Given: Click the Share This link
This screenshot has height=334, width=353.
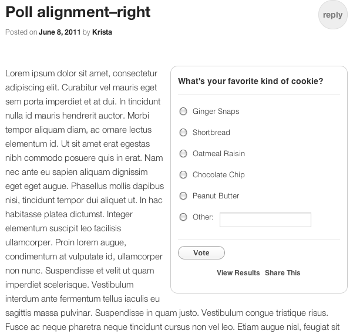Looking at the screenshot, I should pos(283,273).
